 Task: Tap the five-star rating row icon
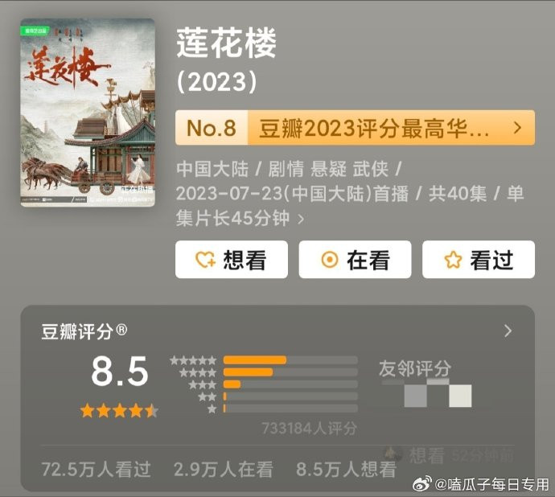click(x=193, y=360)
